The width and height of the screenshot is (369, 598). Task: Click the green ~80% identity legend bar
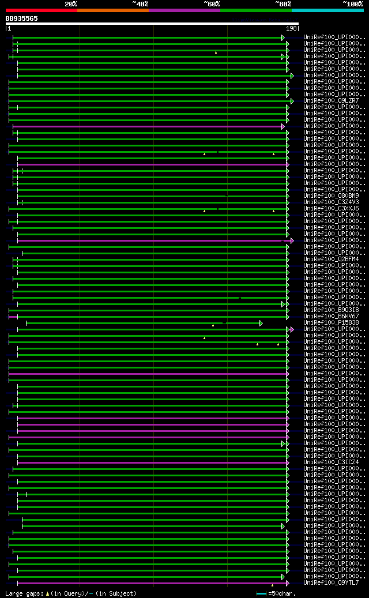coord(256,10)
